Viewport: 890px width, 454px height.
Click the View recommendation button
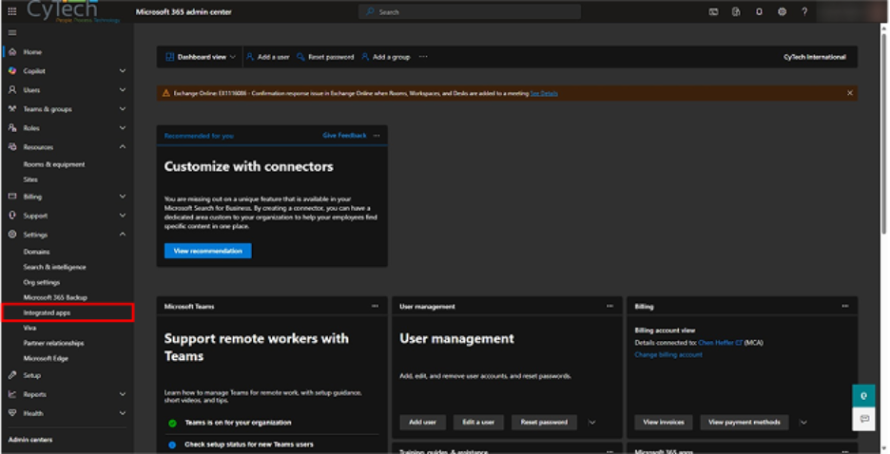click(207, 251)
